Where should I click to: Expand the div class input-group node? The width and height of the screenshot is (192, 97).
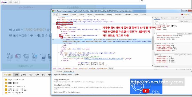57,20
